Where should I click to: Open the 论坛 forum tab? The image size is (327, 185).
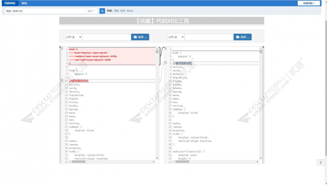click(24, 3)
